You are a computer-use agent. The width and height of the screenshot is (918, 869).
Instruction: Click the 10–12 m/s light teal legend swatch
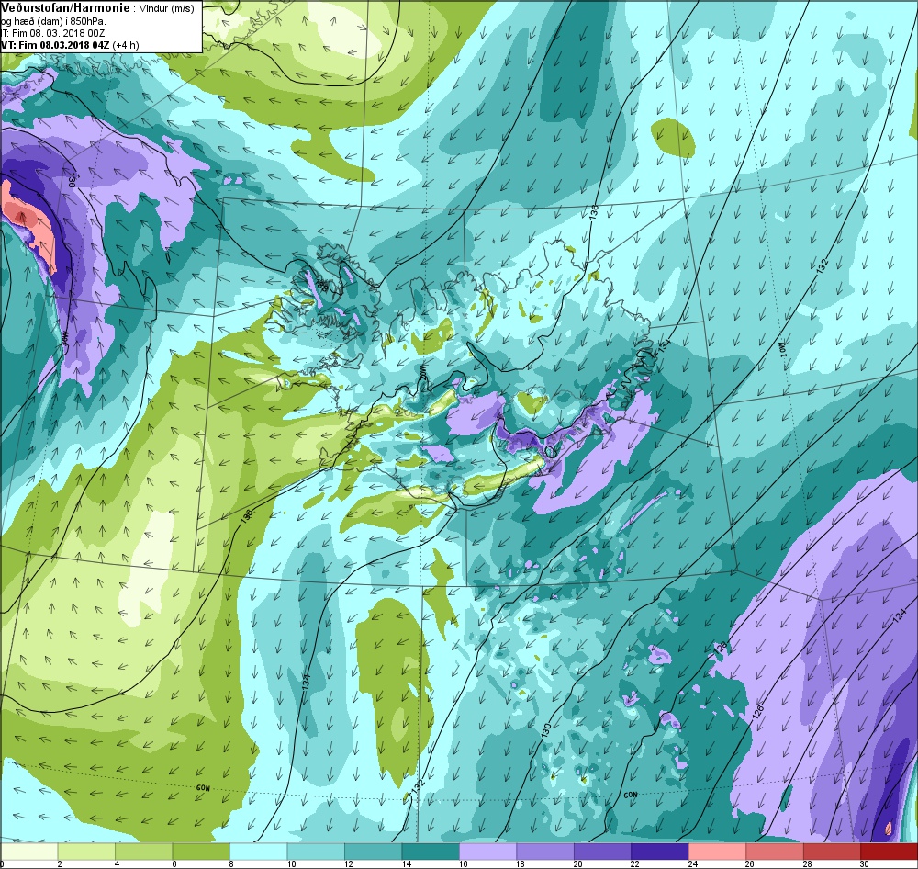[x=316, y=851]
